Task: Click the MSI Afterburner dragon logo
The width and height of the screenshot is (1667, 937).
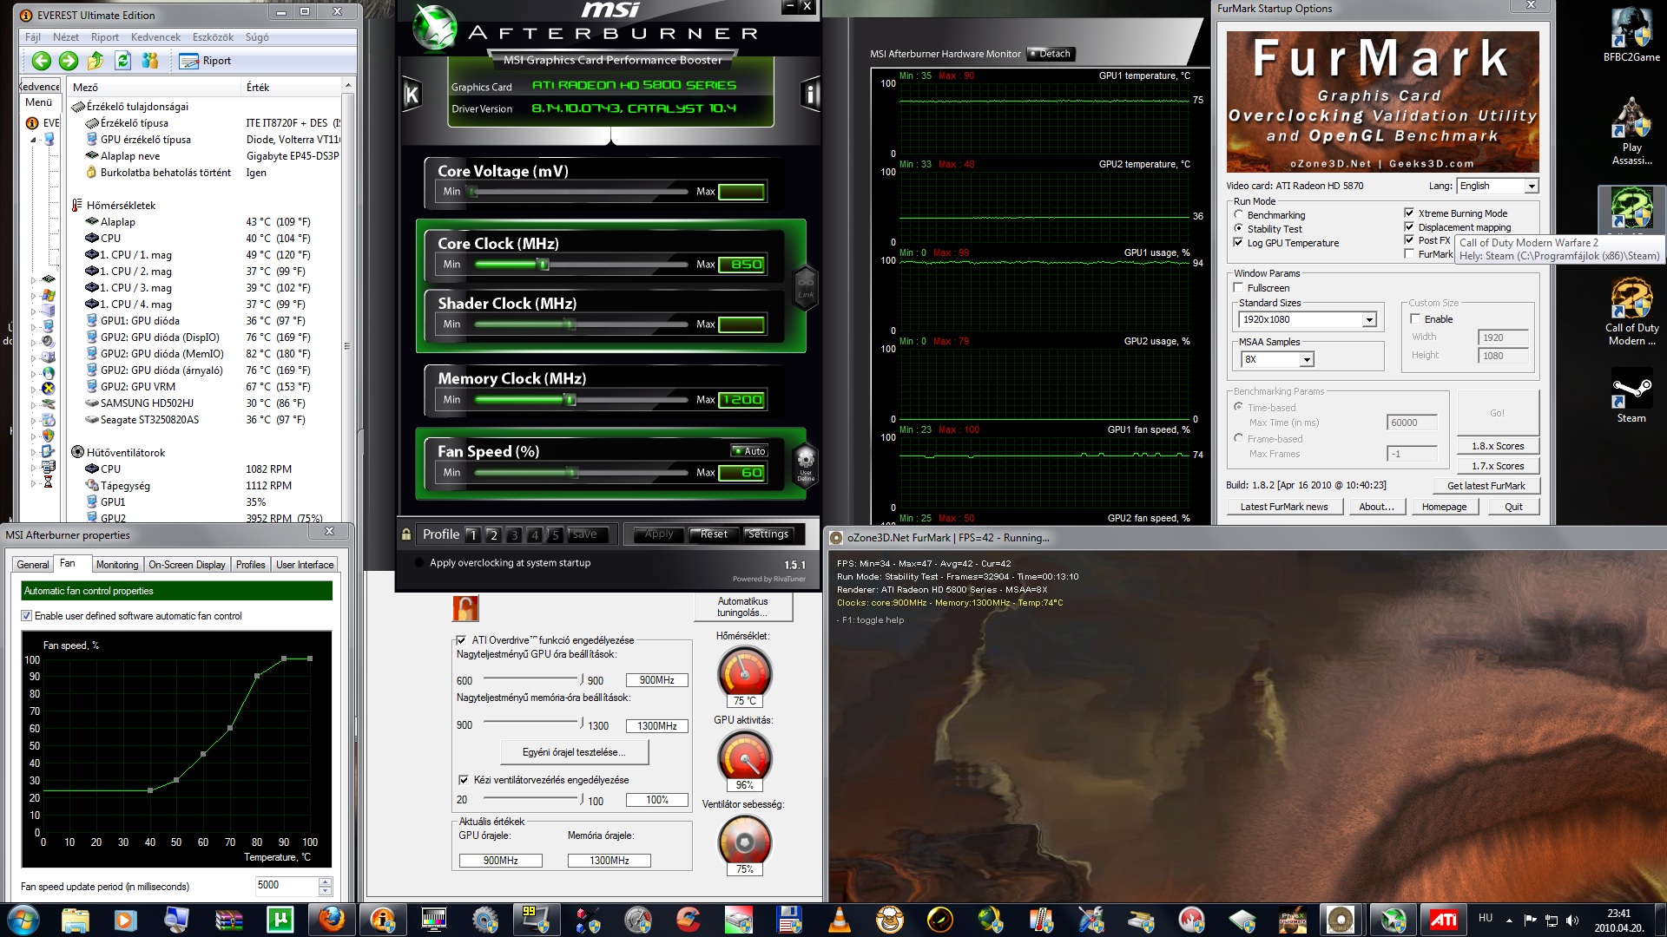Action: (x=434, y=28)
